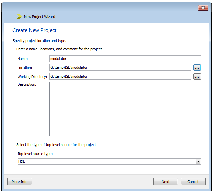Click the 'New Project Wizard' title text
This screenshot has height=193, width=213.
[39, 17]
